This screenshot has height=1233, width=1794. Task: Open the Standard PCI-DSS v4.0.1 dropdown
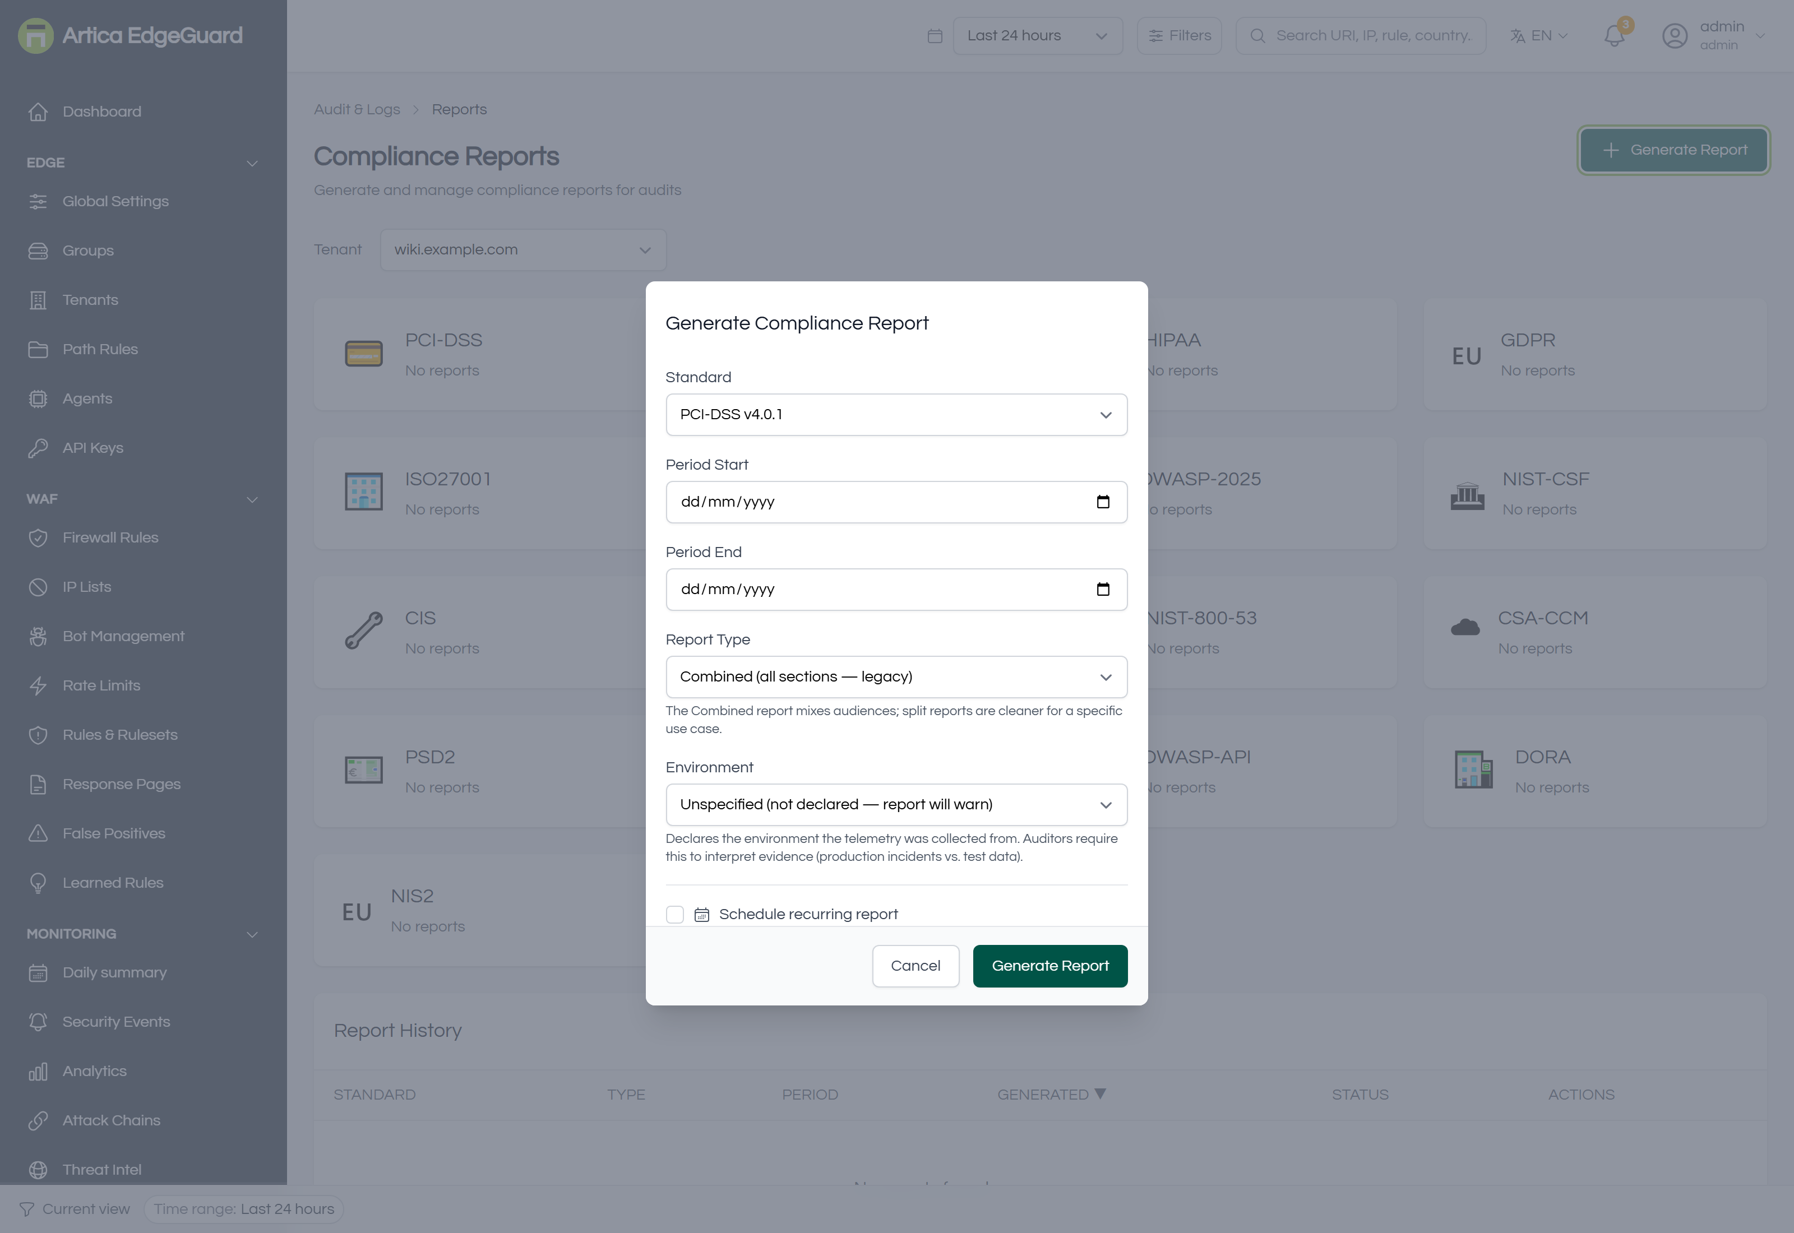click(x=896, y=415)
